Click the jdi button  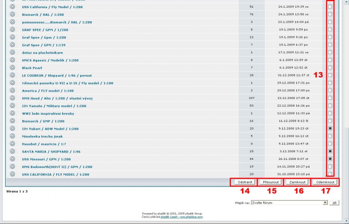coord(334,203)
